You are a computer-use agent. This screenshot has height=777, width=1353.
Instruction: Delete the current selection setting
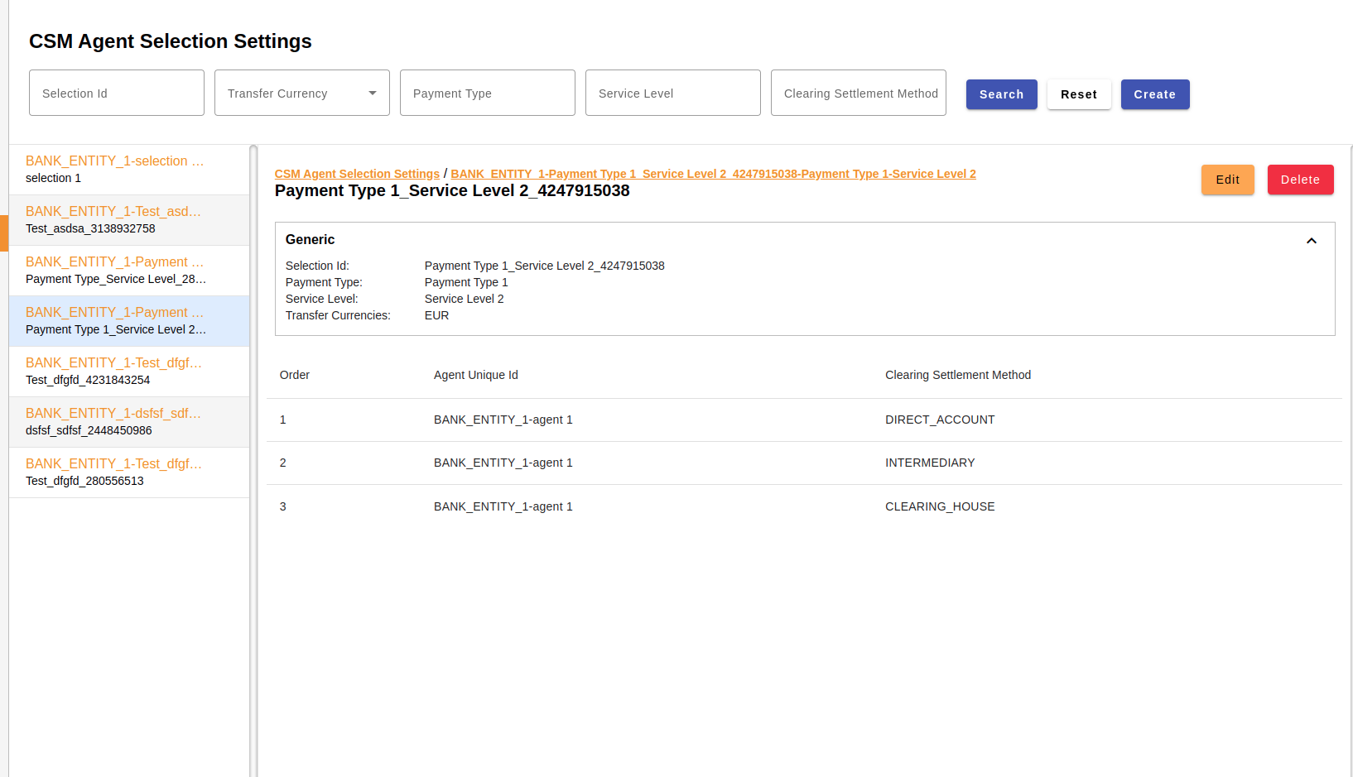(1300, 180)
